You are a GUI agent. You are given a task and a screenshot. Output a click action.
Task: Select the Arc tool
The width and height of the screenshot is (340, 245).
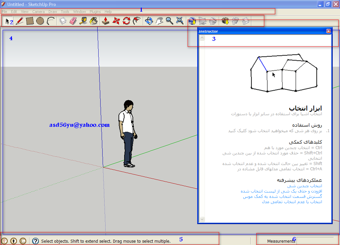50,21
